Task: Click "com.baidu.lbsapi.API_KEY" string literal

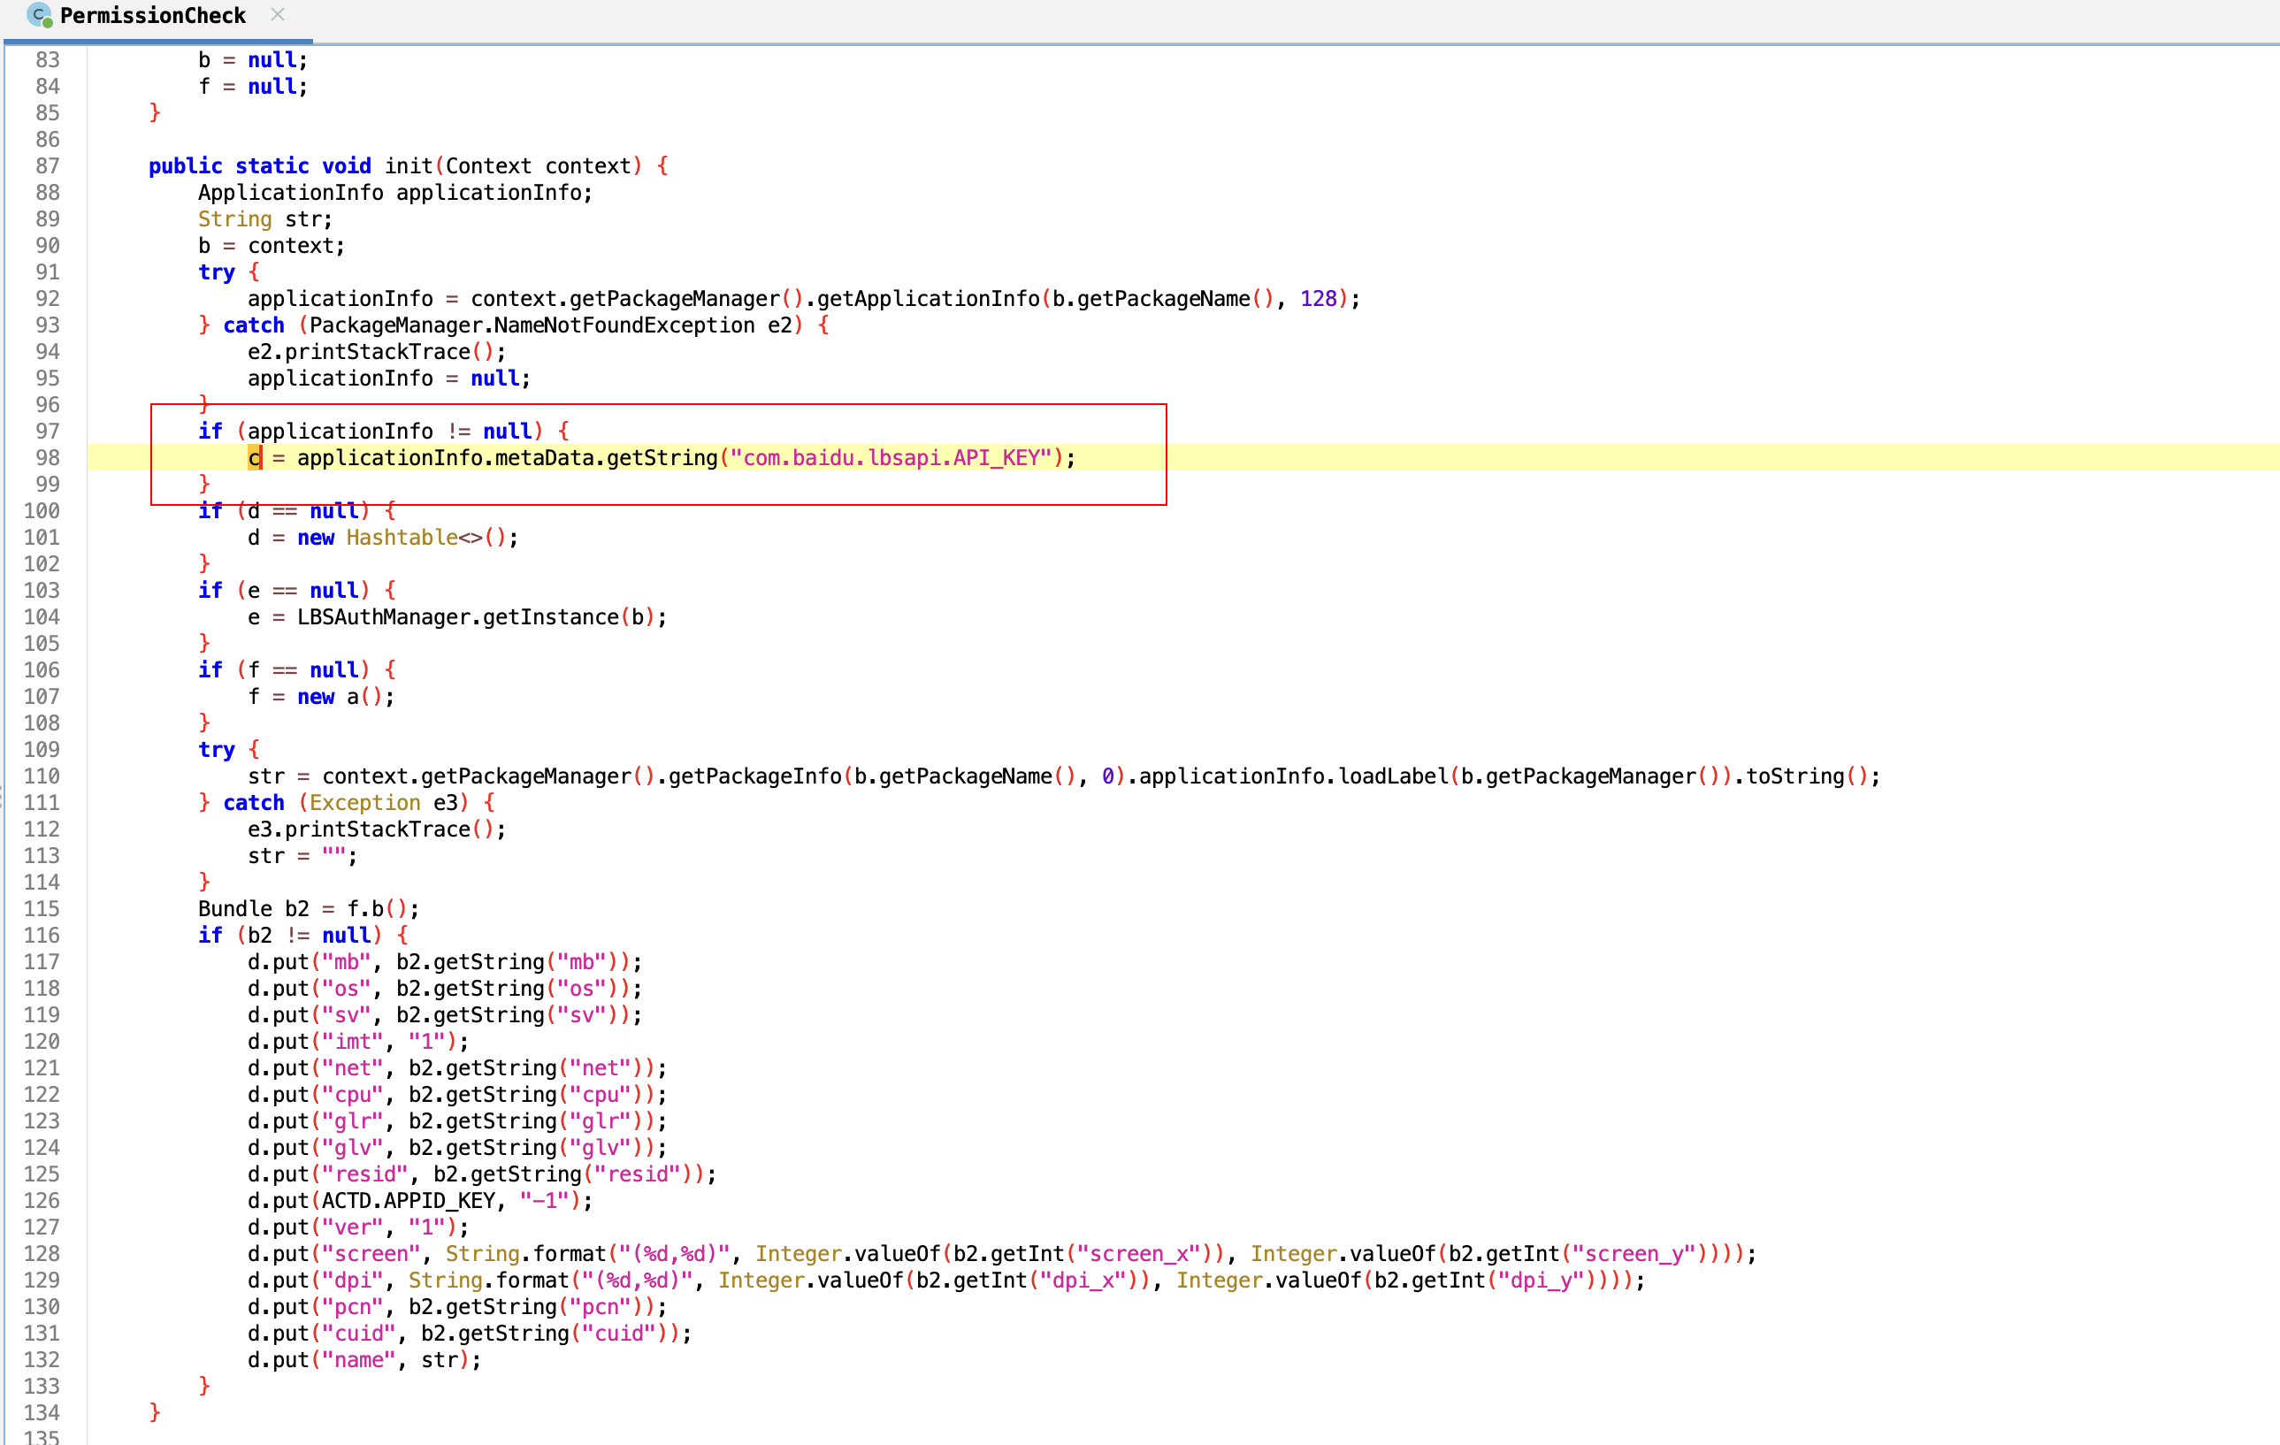Action: [x=891, y=457]
